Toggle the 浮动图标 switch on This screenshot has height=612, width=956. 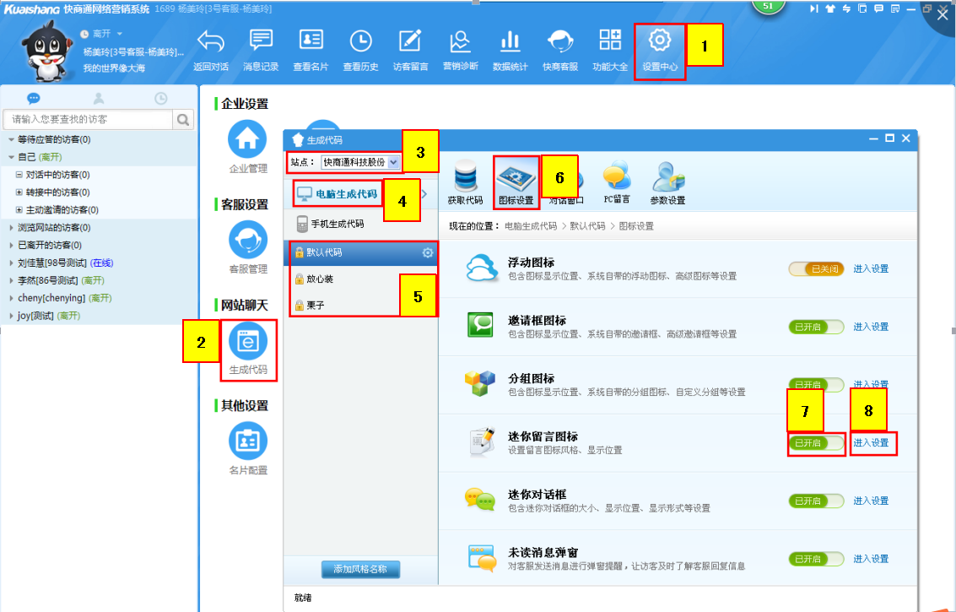click(816, 269)
